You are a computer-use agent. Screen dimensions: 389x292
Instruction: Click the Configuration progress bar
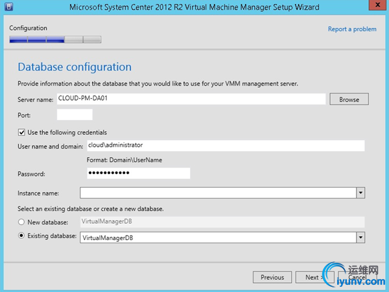[x=55, y=40]
